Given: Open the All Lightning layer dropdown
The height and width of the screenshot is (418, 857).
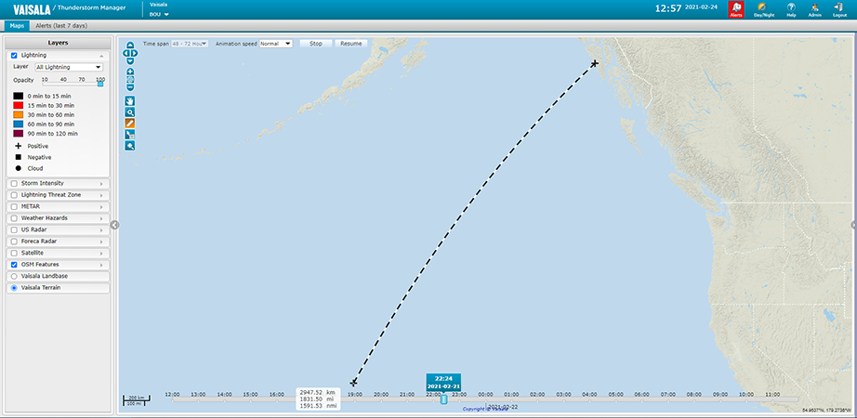Looking at the screenshot, I should tap(68, 67).
